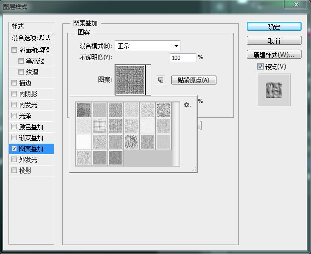311x254 pixels.
Task: Enable the 投影 drop shadow checkbox
Action: pyautogui.click(x=14, y=170)
